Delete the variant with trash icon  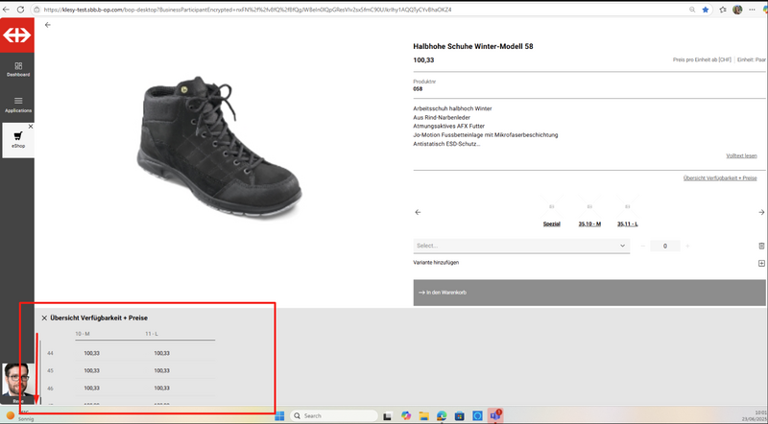pos(761,247)
